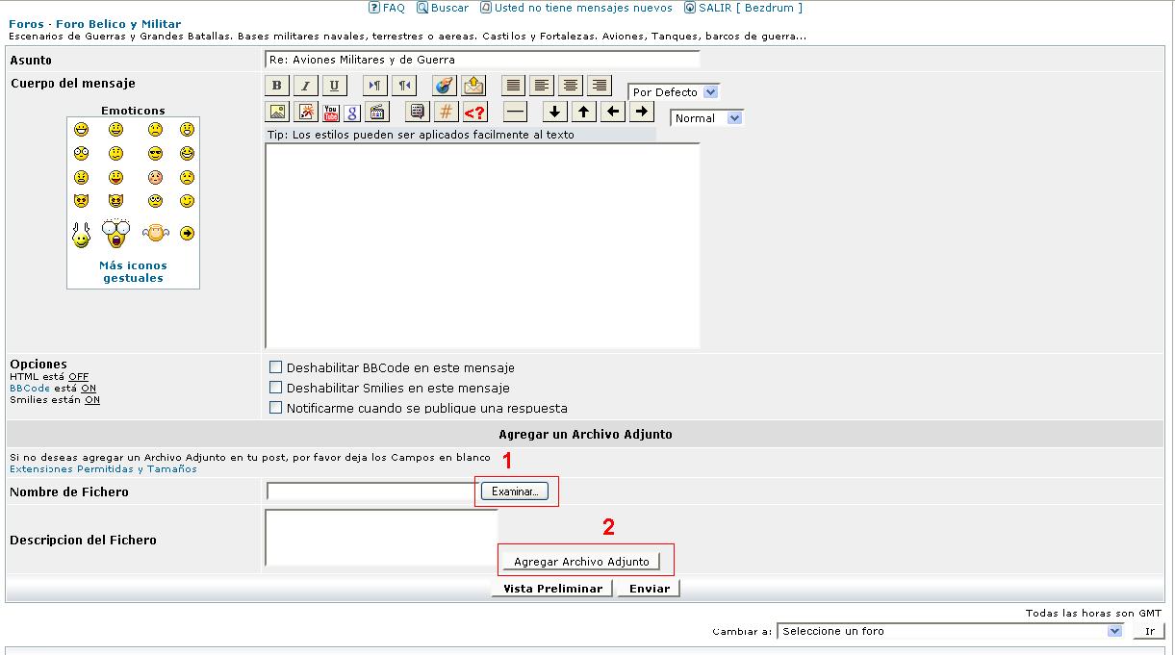Screen dimensions: 1175x655
Task: Apply italic formatting button
Action: [x=305, y=86]
